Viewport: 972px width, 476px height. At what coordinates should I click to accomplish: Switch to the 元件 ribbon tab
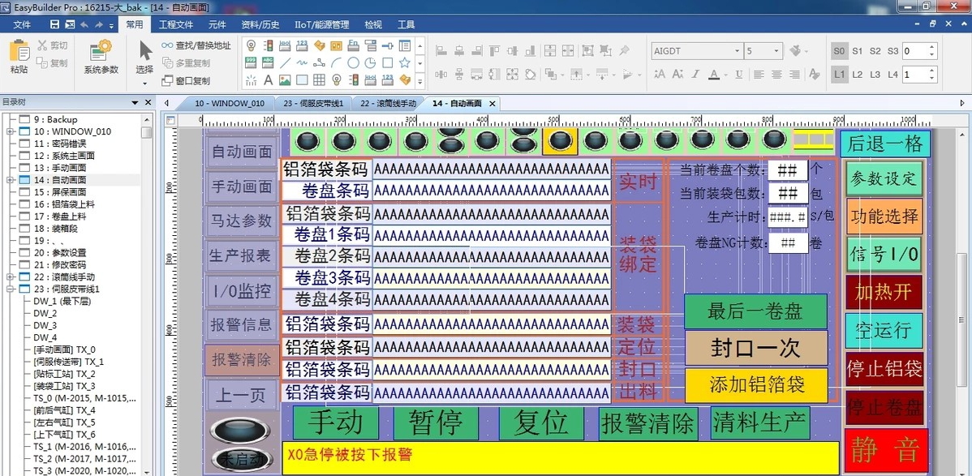[x=217, y=25]
